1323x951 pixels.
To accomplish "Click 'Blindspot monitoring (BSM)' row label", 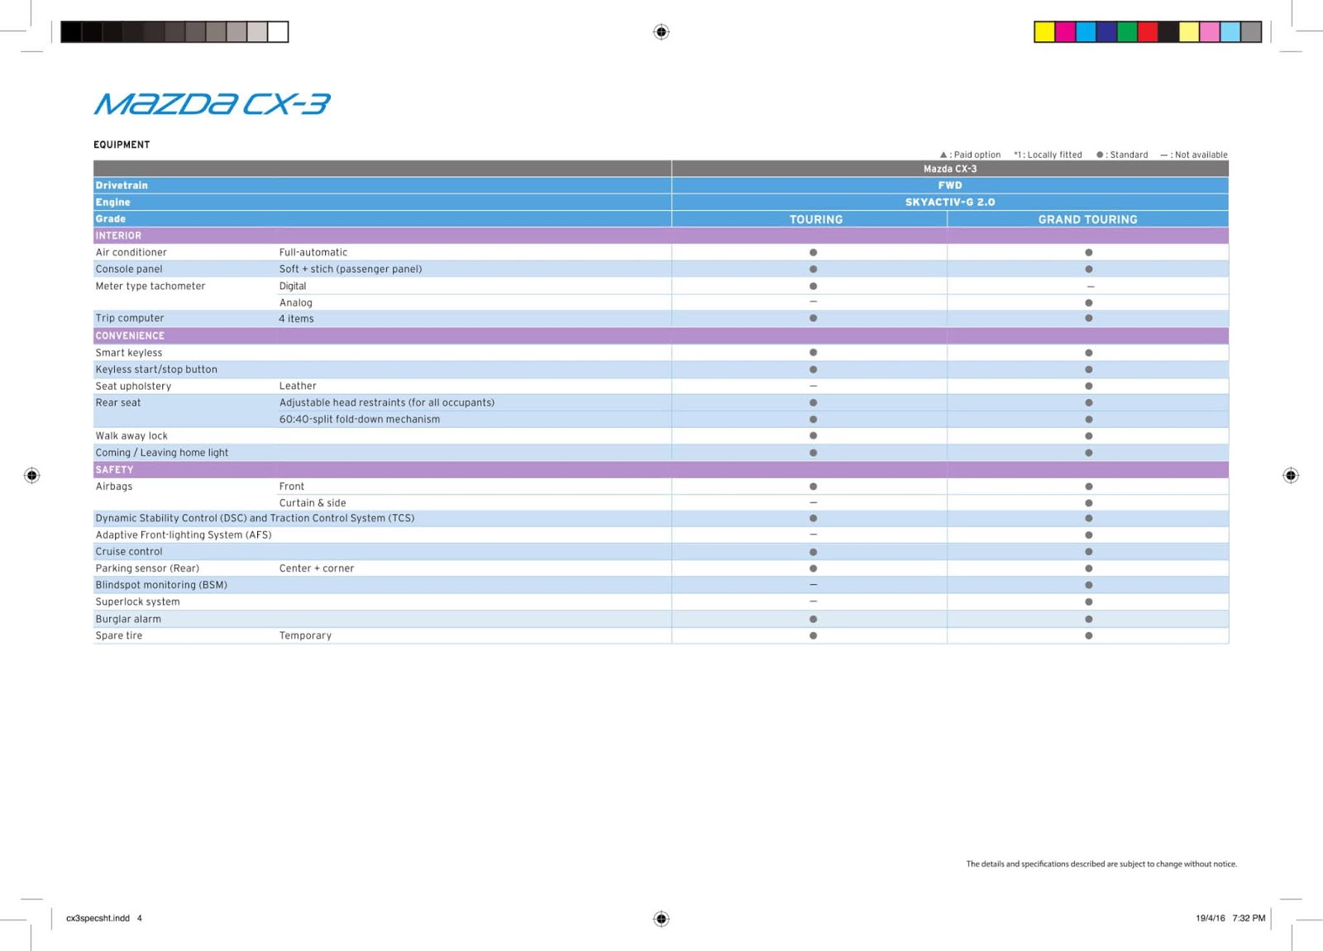I will (x=161, y=585).
